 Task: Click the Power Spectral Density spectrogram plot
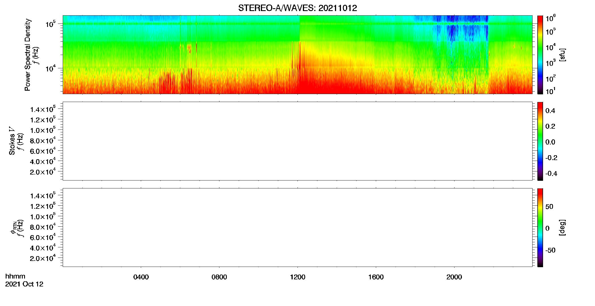(297, 55)
